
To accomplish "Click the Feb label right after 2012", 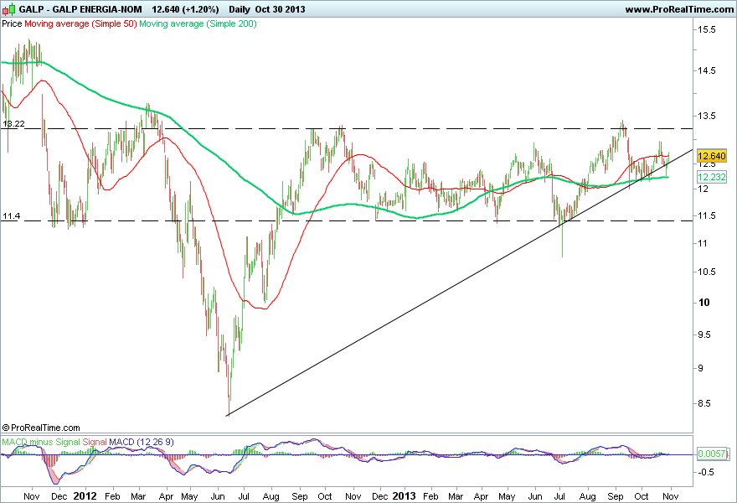I will (112, 496).
